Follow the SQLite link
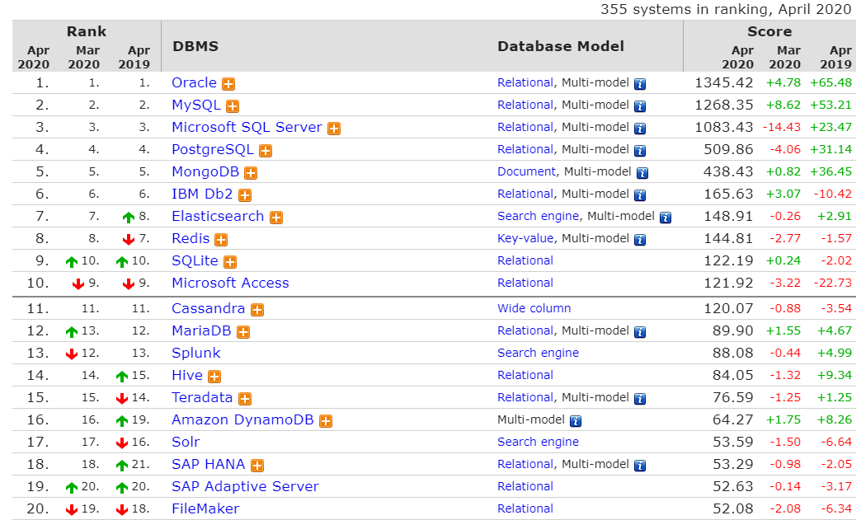861x520 pixels. click(195, 261)
